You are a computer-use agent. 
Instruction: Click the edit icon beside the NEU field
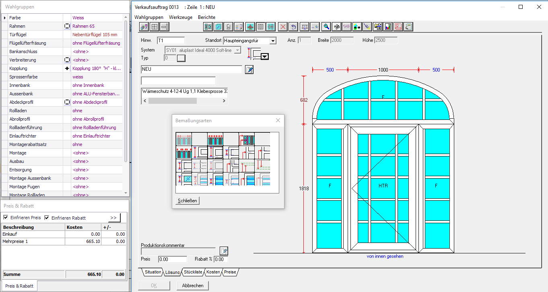[x=249, y=70]
